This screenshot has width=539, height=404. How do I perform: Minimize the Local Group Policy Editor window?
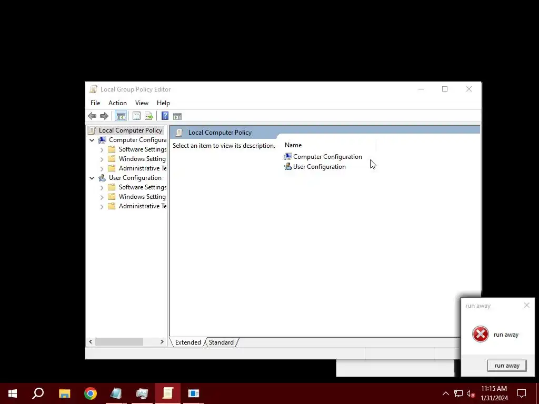coord(421,89)
